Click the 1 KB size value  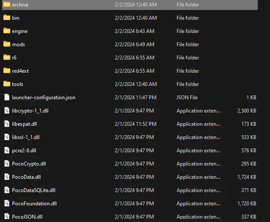251,98
